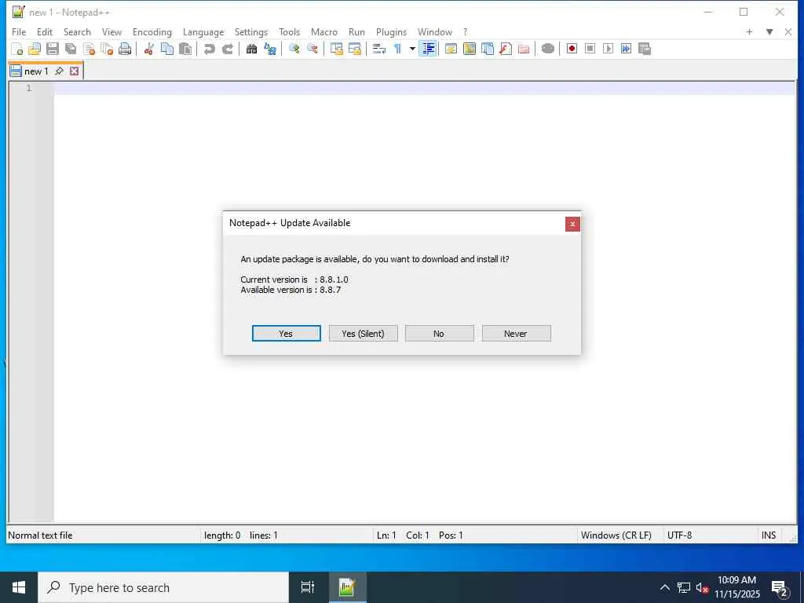Open Find with the binoculars icon
Image resolution: width=804 pixels, height=603 pixels.
point(251,49)
